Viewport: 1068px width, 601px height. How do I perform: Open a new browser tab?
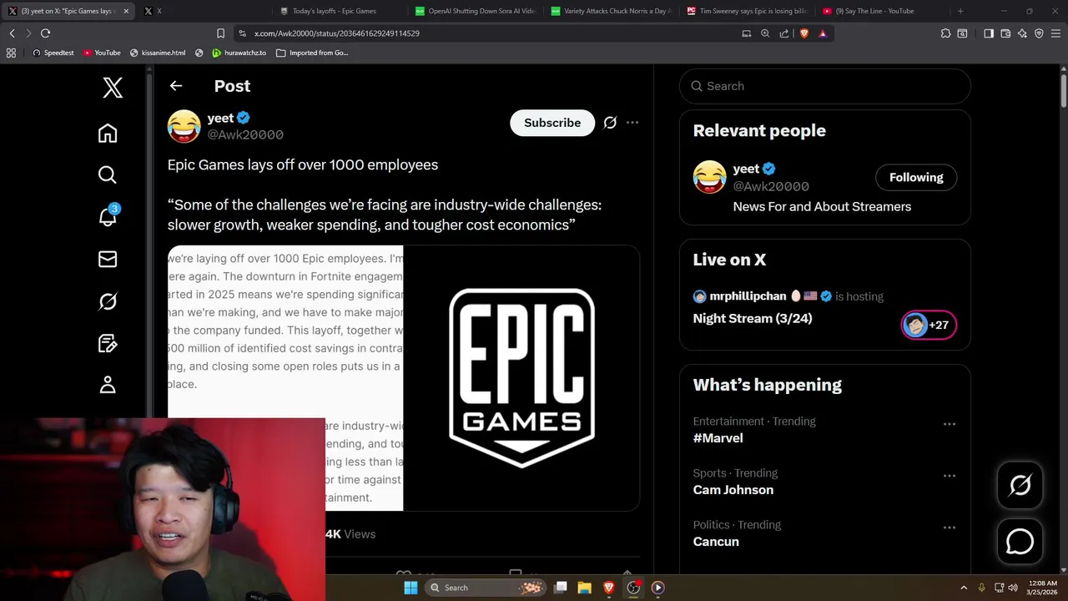[x=960, y=11]
